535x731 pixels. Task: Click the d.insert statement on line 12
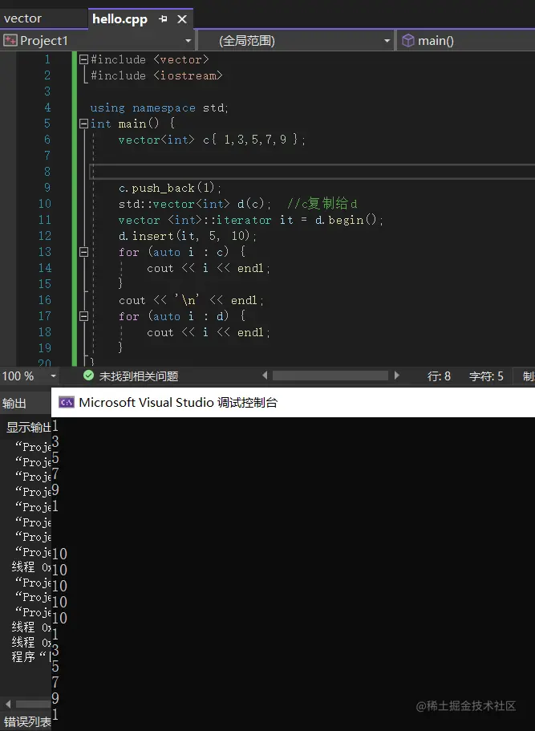pos(188,236)
